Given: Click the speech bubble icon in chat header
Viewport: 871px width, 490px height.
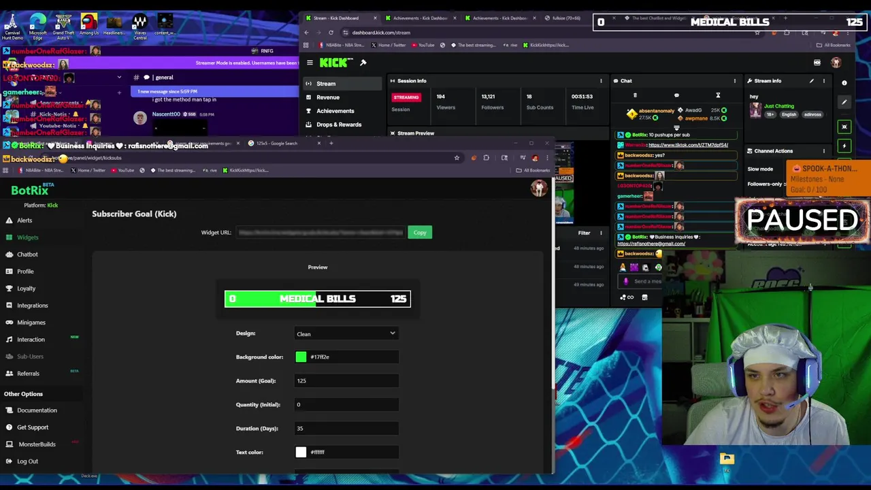Looking at the screenshot, I should (x=676, y=95).
